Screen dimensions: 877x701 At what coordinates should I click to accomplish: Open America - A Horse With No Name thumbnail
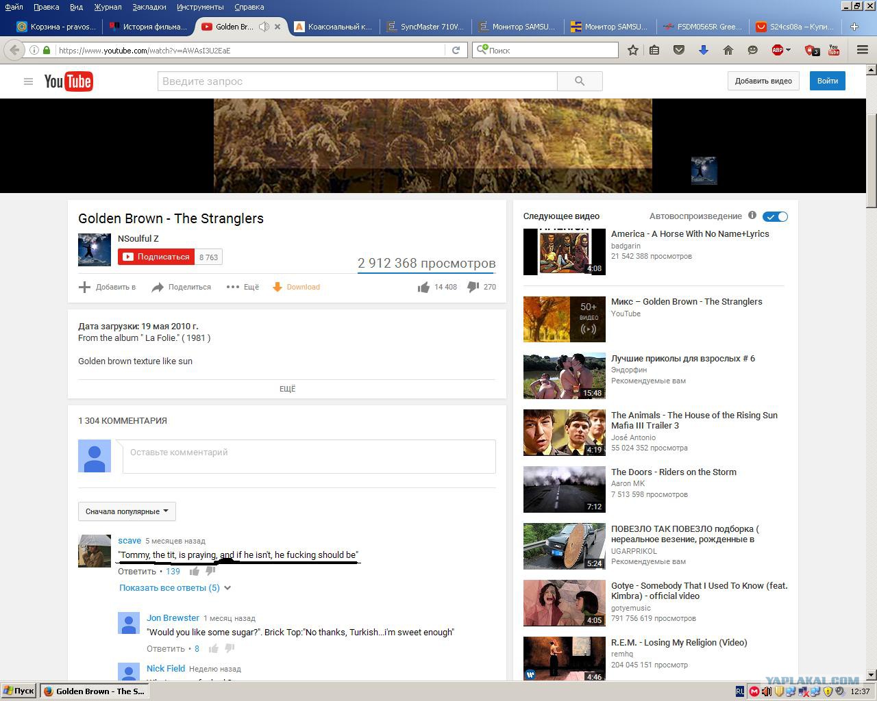[565, 251]
